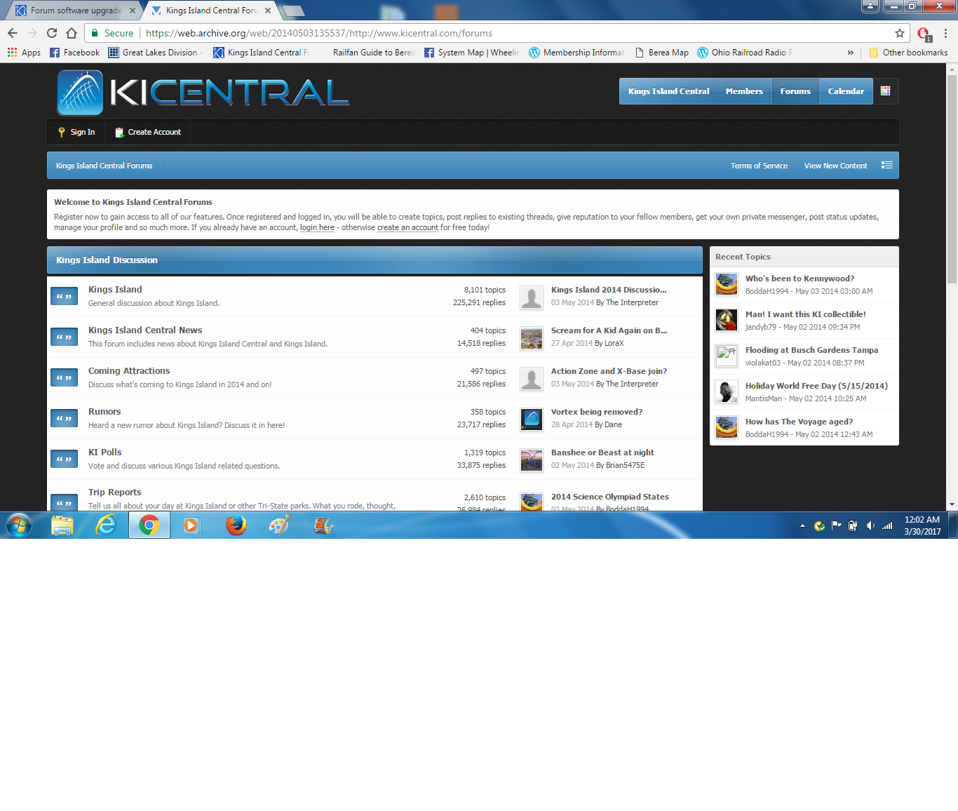
Task: Click the Rumors forum quote icon
Action: (64, 419)
